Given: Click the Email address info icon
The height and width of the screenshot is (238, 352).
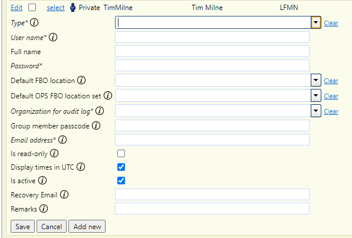Looking at the screenshot, I should coord(62,140).
